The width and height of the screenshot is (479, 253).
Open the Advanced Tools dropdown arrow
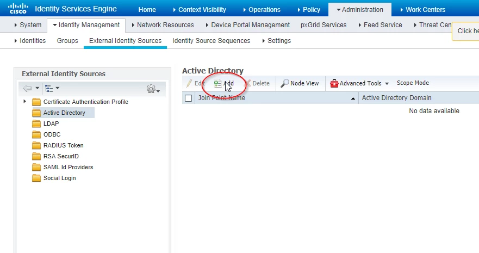click(x=387, y=84)
